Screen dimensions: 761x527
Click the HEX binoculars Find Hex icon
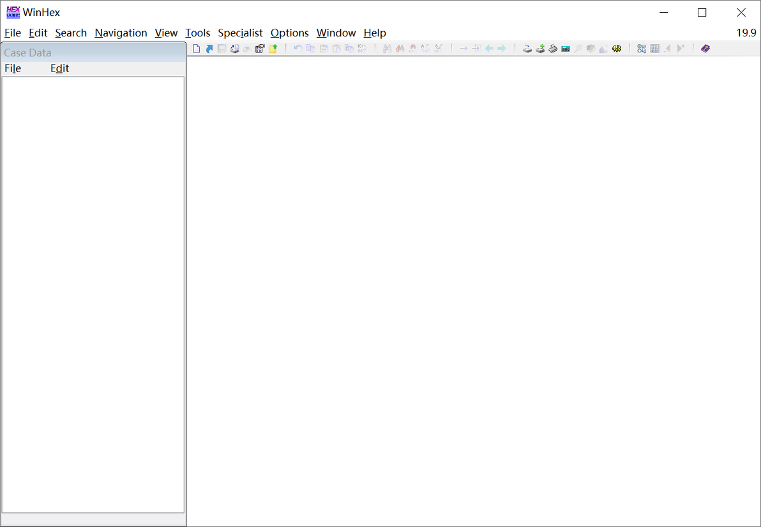pyautogui.click(x=412, y=49)
